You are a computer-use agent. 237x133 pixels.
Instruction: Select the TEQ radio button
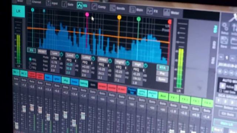pos(30,67)
